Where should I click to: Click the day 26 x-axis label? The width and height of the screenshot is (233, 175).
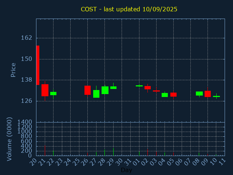(x=84, y=162)
